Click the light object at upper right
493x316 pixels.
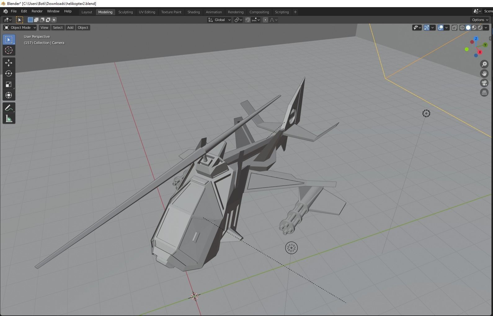pyautogui.click(x=426, y=113)
